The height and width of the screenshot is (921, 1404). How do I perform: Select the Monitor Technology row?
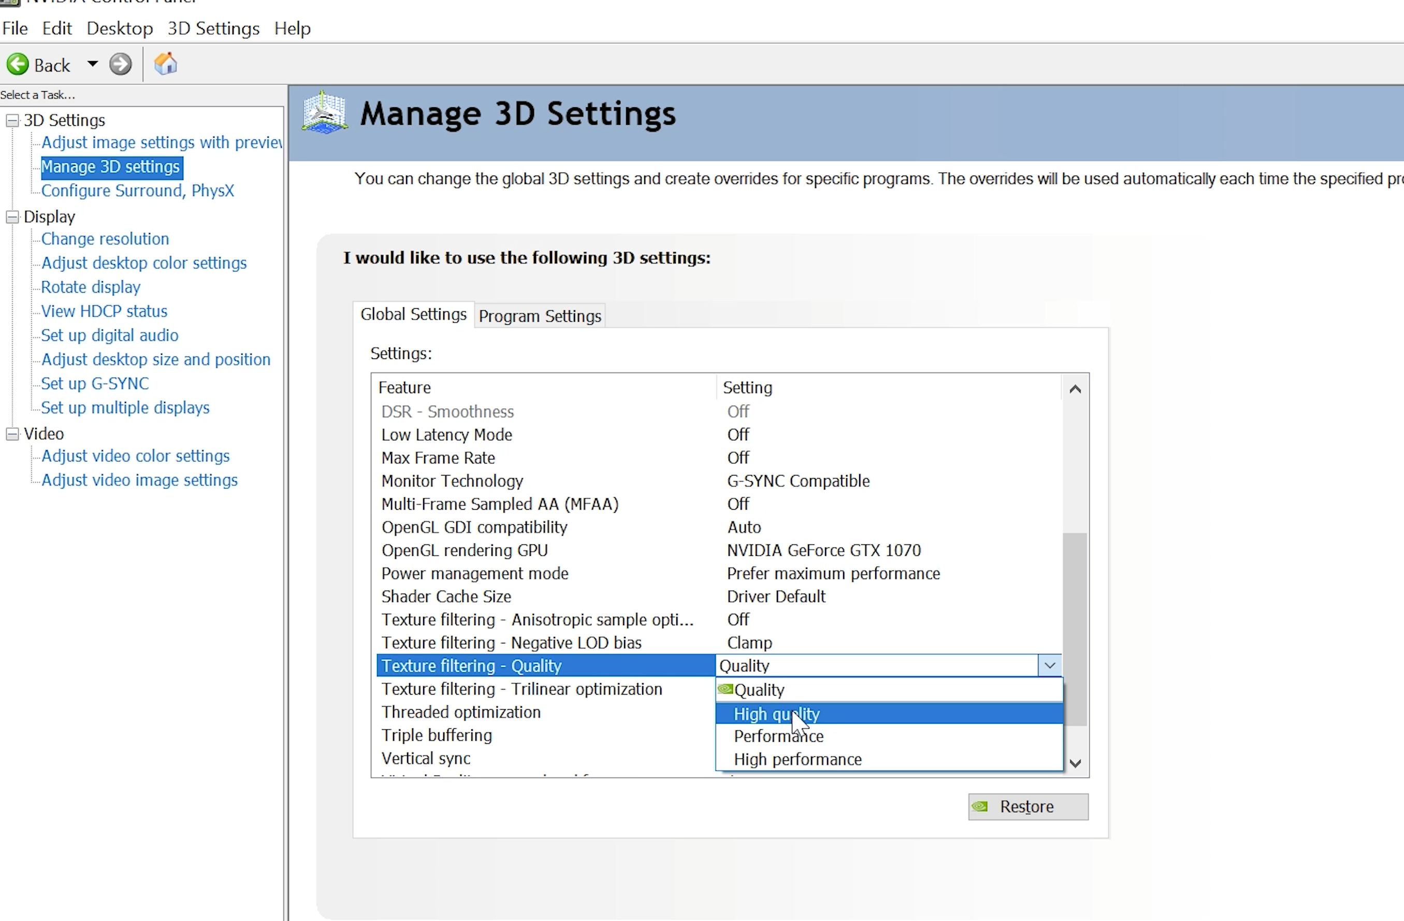(718, 481)
